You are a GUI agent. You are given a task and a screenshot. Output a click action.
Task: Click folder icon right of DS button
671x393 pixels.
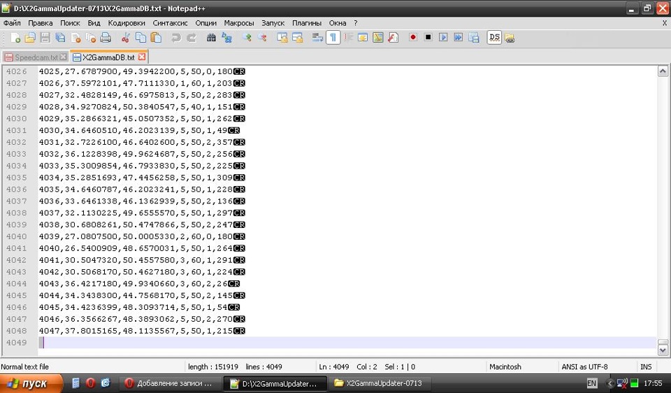point(510,38)
